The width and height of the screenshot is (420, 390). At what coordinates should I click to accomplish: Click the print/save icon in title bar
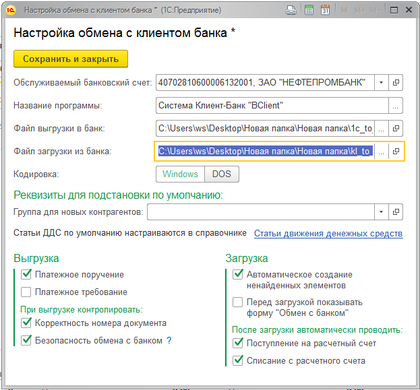(291, 10)
